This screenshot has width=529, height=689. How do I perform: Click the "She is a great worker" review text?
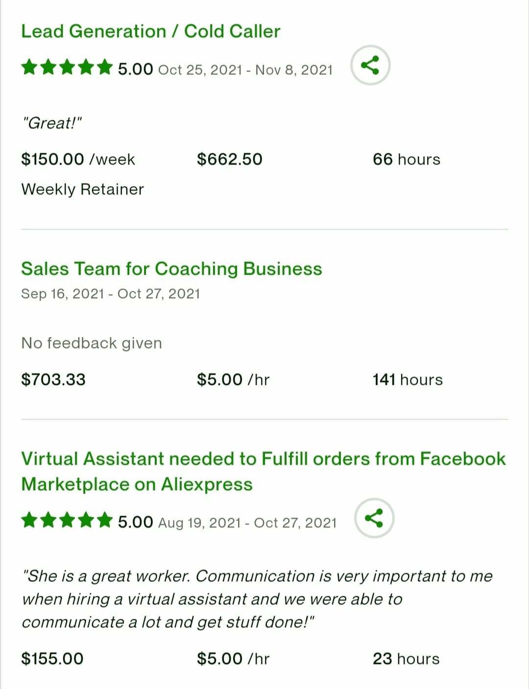coord(257,599)
